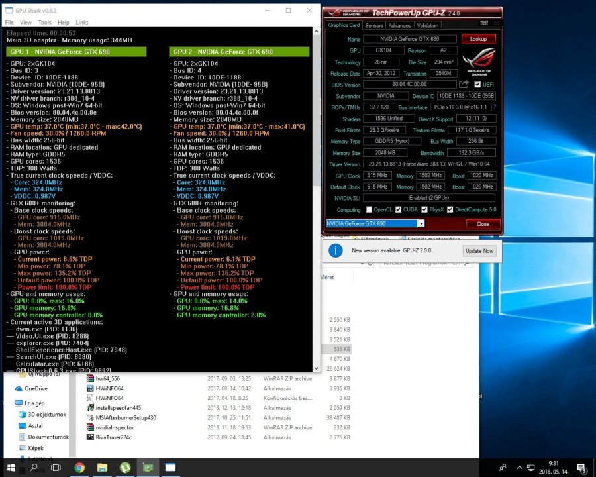Click the GPU Shark scrollbar up arrow

[x=317, y=32]
